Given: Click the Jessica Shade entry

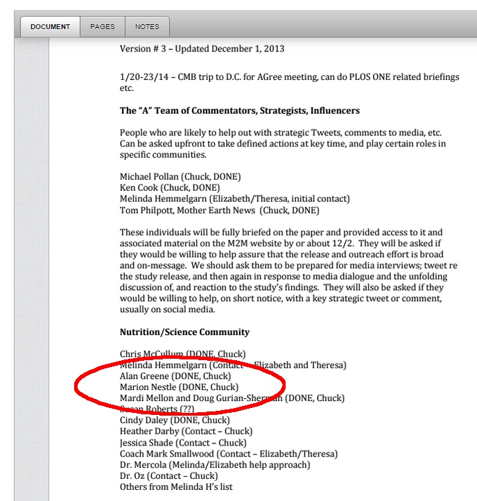Looking at the screenshot, I should (183, 443).
